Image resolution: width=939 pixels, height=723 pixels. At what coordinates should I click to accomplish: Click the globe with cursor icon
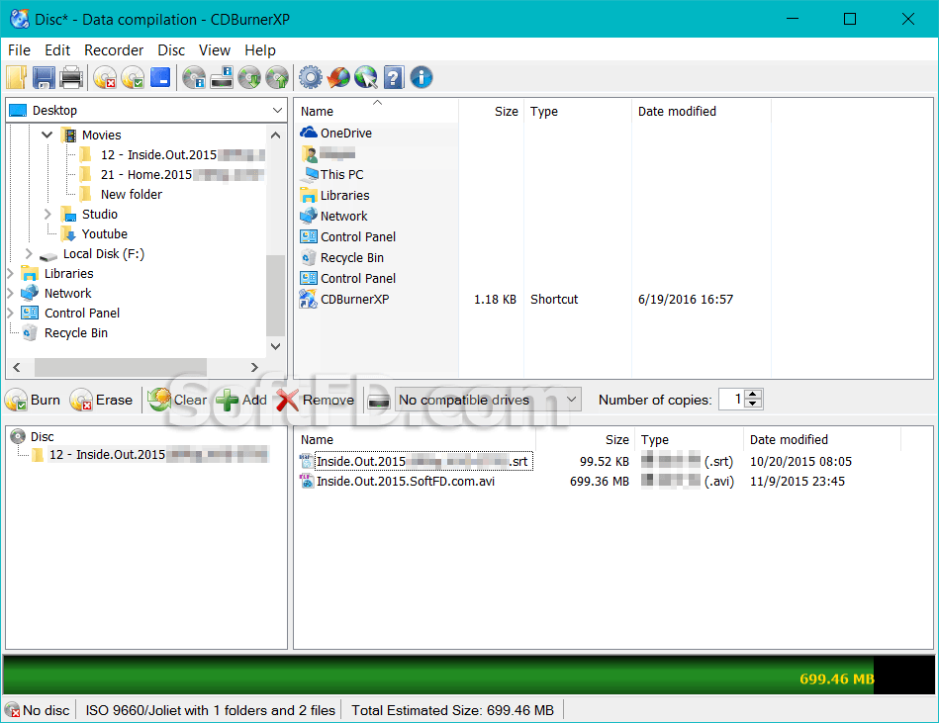pyautogui.click(x=366, y=77)
